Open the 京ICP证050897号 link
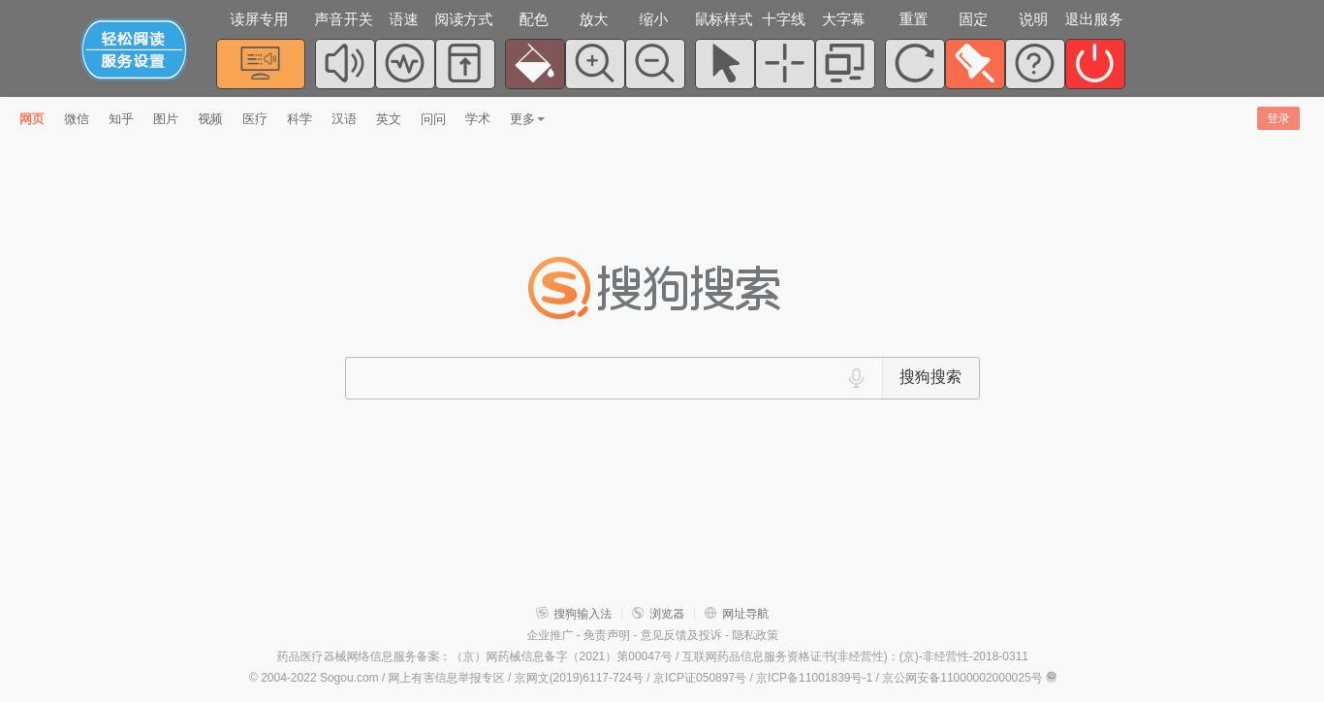Viewport: 1324px width, 702px height. coord(700,678)
